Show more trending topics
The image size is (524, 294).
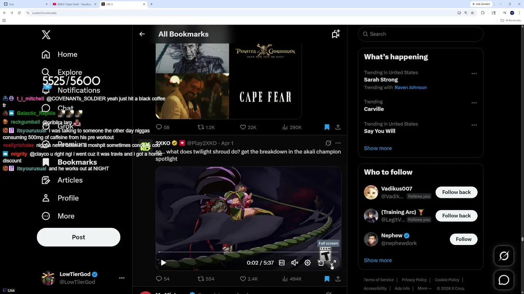[x=378, y=148]
